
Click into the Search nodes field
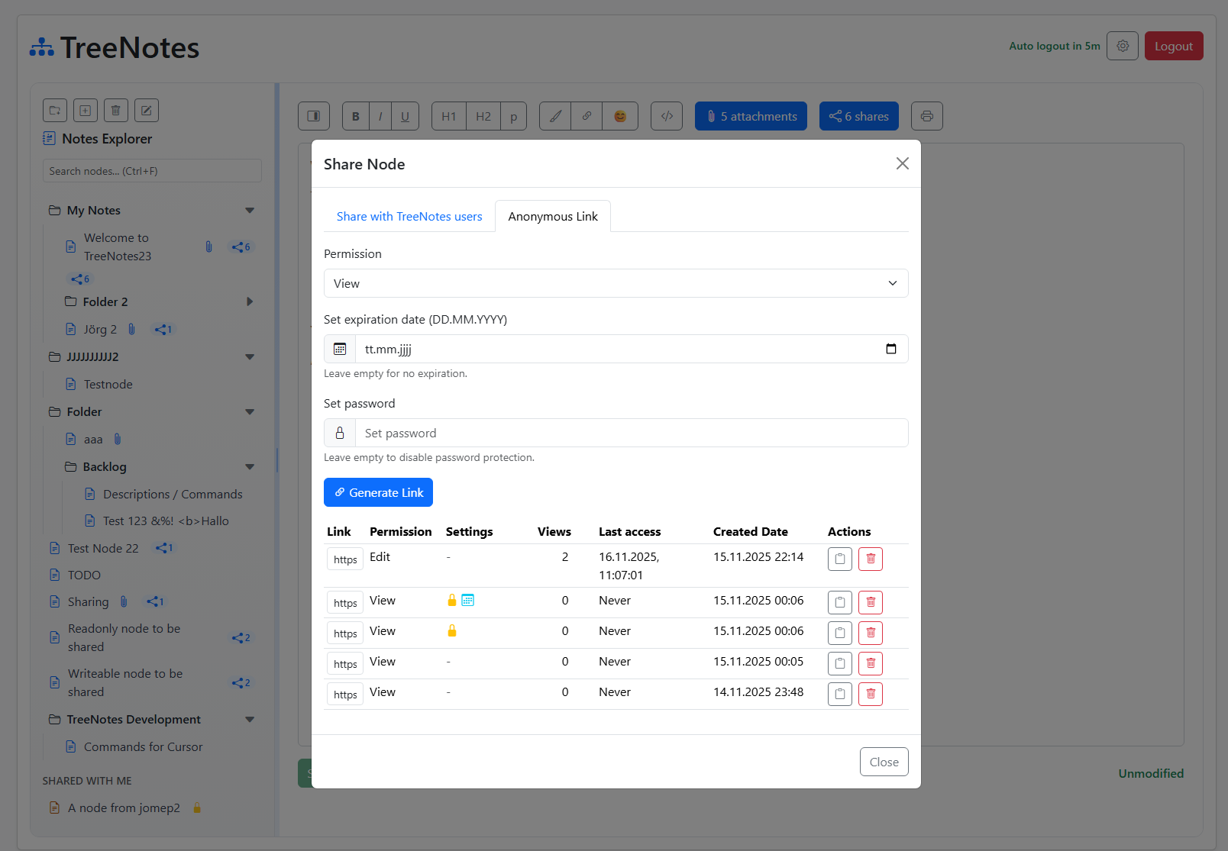tap(151, 170)
